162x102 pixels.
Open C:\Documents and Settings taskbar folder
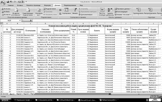click(45, 100)
